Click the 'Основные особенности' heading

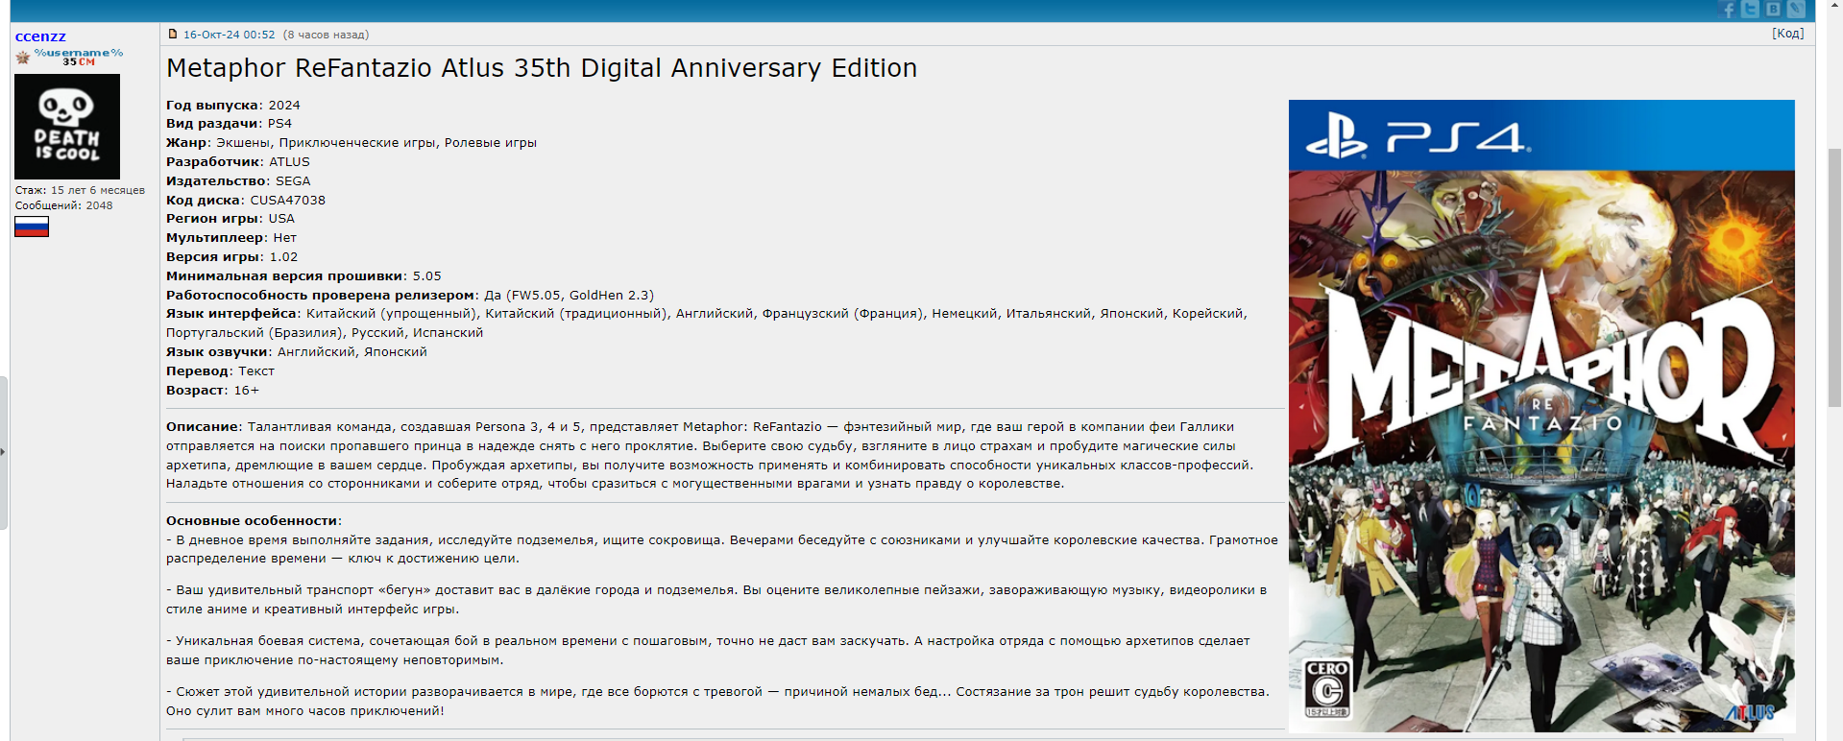(252, 521)
